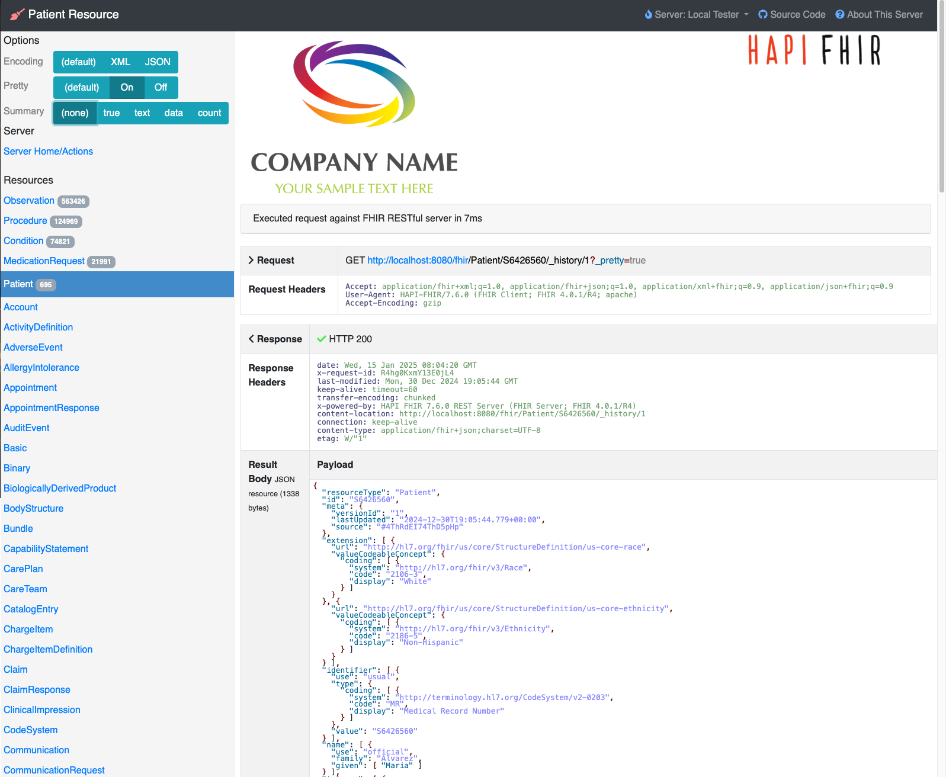This screenshot has width=946, height=777.
Task: Click the page vertical scrollbar
Action: 941,113
